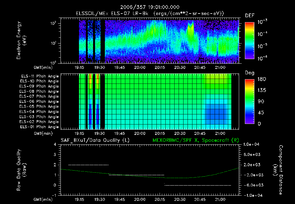
Task: Click the 19:15 tick label under energy spectrogram
Action: (80, 67)
